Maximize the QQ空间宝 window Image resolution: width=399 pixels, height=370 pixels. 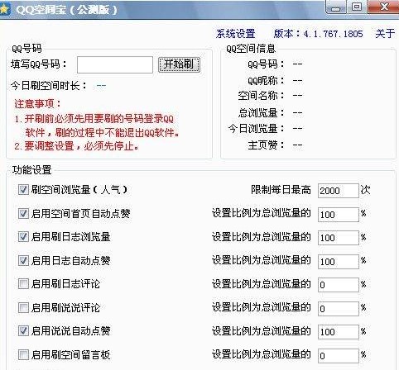click(x=357, y=7)
